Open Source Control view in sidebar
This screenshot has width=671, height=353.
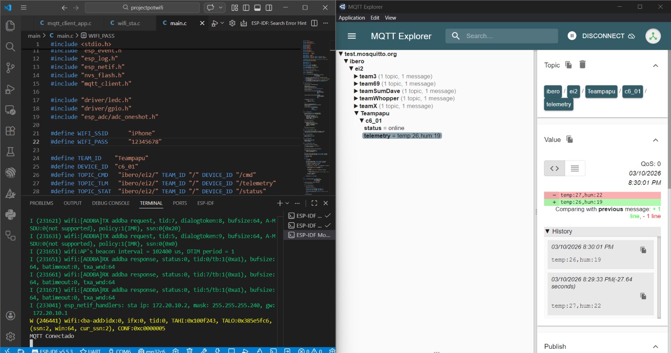pos(10,67)
